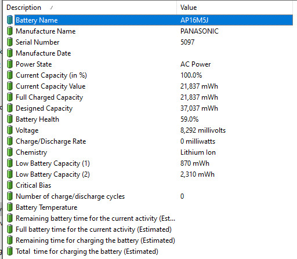Click the 870 mWh value
This screenshot has width=297, height=259.
tap(195, 163)
